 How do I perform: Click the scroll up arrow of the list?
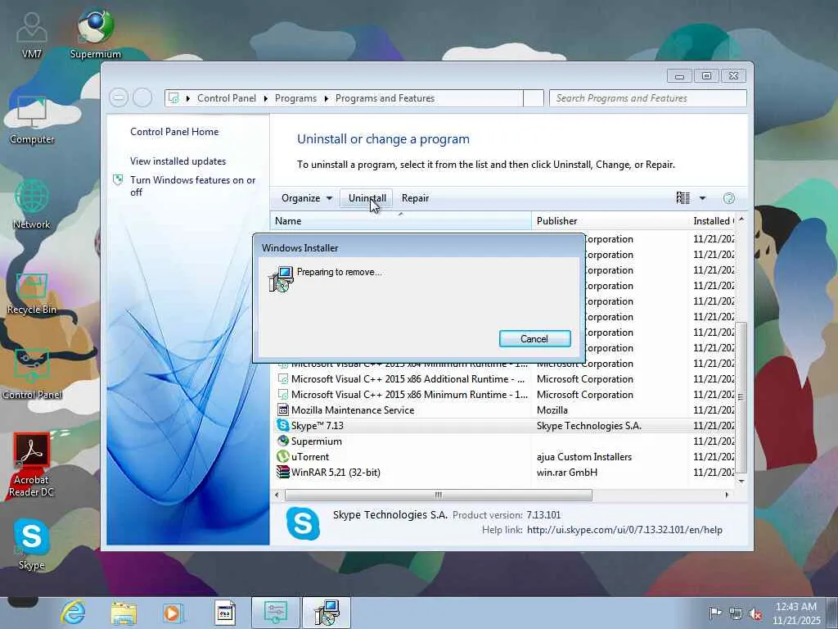(741, 219)
